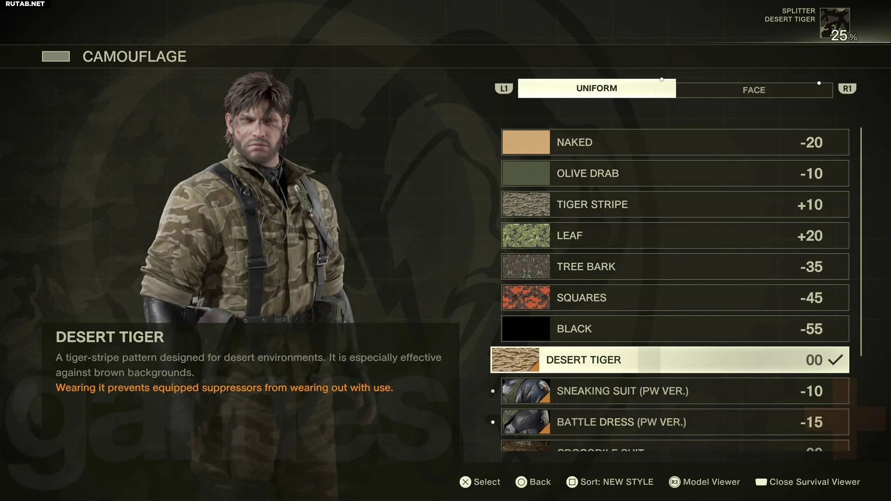Image resolution: width=891 pixels, height=501 pixels.
Task: Choose the NAKED camouflage entry
Action: [x=675, y=142]
